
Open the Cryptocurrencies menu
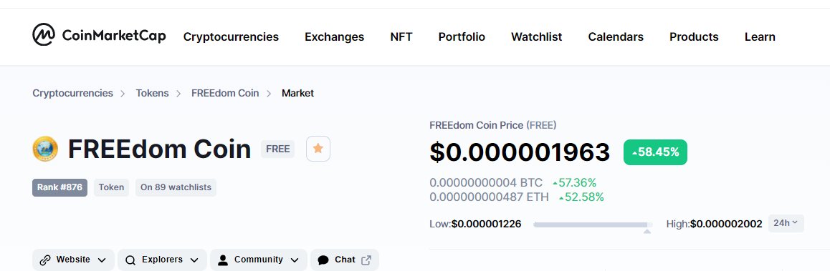click(x=231, y=37)
